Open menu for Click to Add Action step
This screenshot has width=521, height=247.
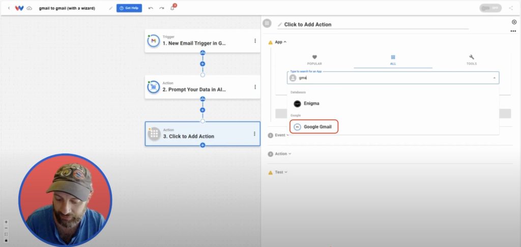click(x=254, y=134)
